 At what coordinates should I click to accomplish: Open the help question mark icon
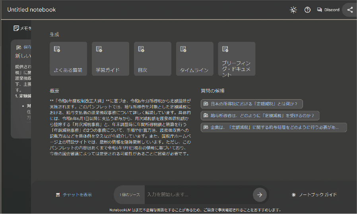point(307,10)
